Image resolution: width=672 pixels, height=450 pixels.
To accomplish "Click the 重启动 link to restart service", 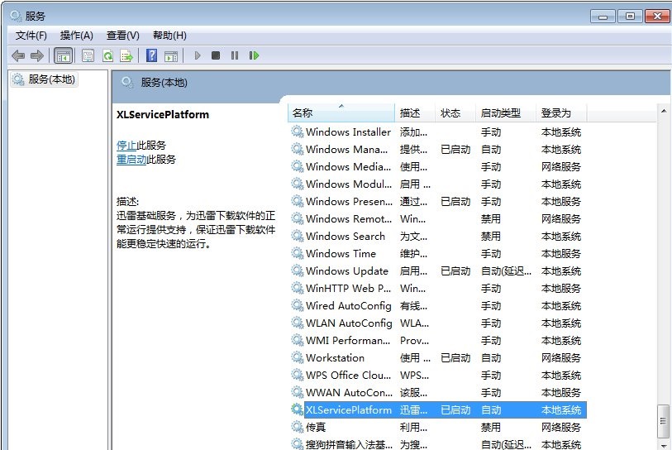I will click(131, 160).
